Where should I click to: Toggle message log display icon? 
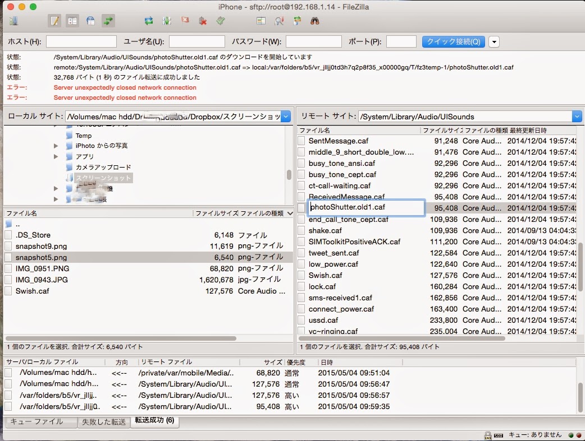pyautogui.click(x=54, y=21)
